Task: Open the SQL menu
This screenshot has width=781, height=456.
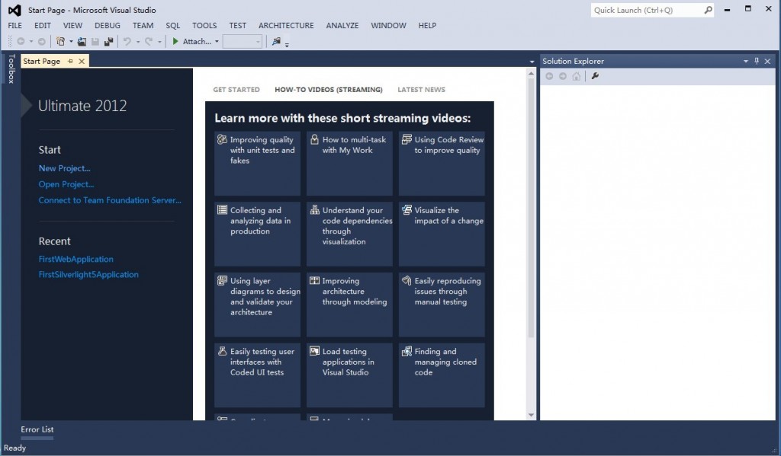Action: click(173, 25)
